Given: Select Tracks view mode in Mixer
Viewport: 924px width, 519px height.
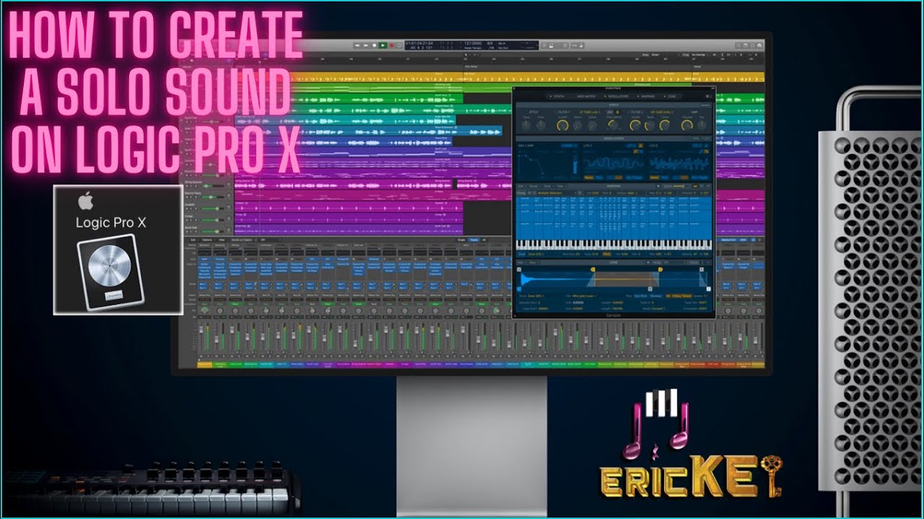Looking at the screenshot, I should 474,240.
